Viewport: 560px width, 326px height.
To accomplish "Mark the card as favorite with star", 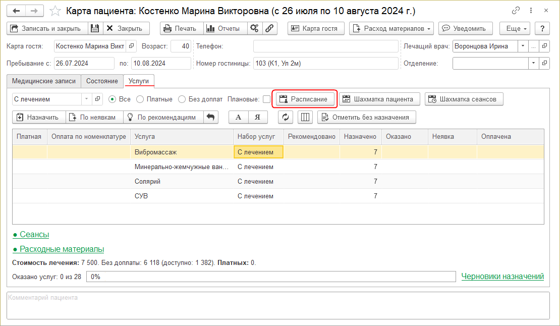I will coord(56,11).
